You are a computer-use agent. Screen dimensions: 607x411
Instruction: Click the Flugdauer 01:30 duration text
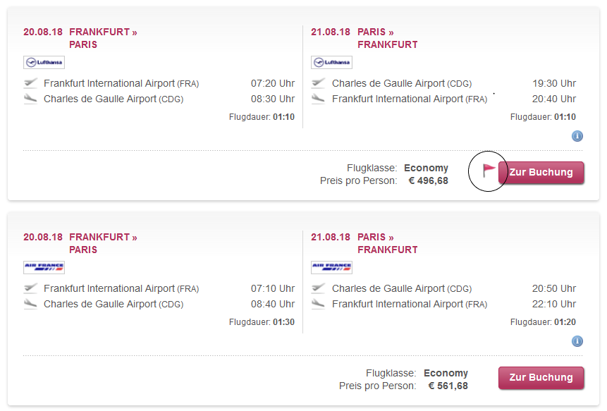262,322
